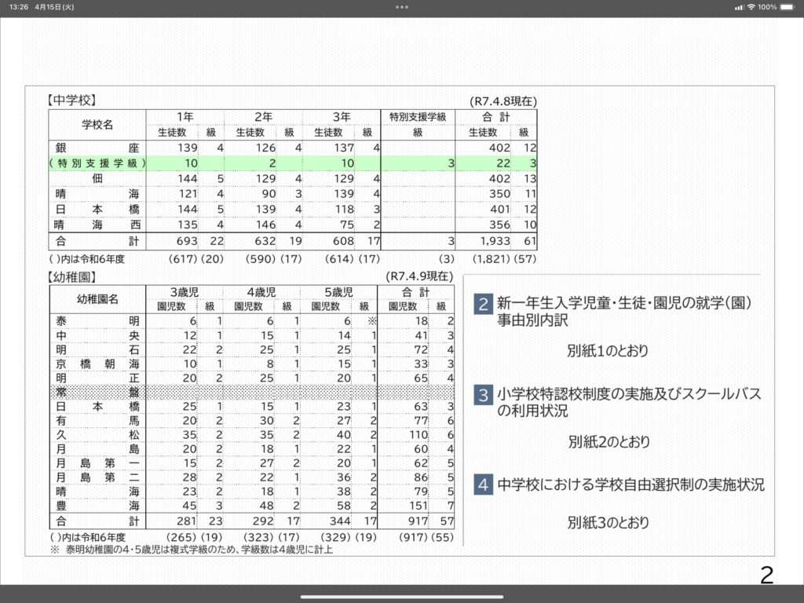Screen dimensions: 804x603
Task: Tap the 泰明 kindergarten row label
Action: 97,321
